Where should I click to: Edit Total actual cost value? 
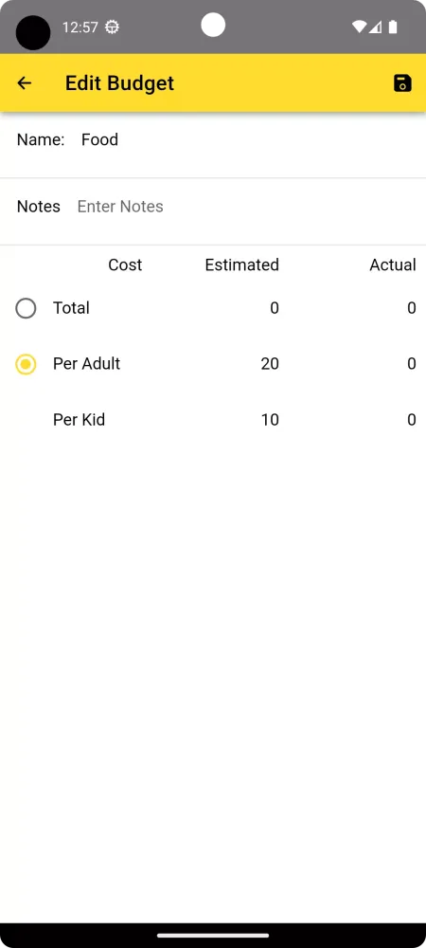coord(374,308)
